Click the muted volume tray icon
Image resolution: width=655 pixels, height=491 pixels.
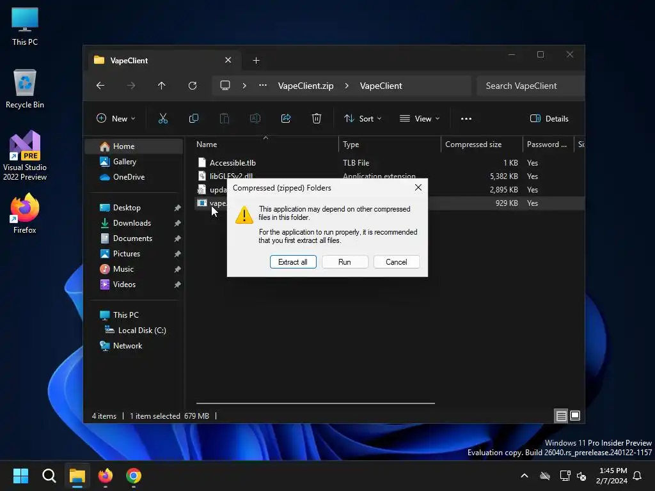pos(581,476)
